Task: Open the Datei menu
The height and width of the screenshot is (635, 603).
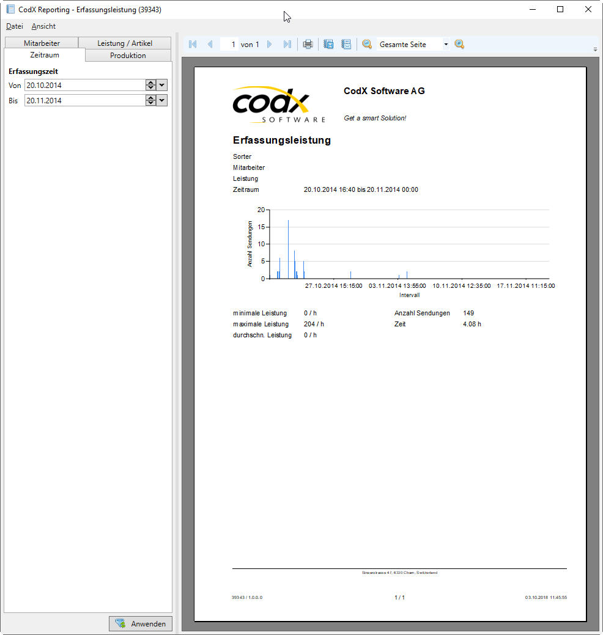Action: 14,26
